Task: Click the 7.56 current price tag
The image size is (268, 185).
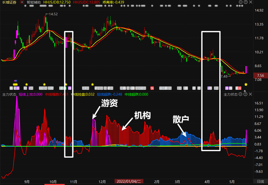Action: pyautogui.click(x=260, y=76)
